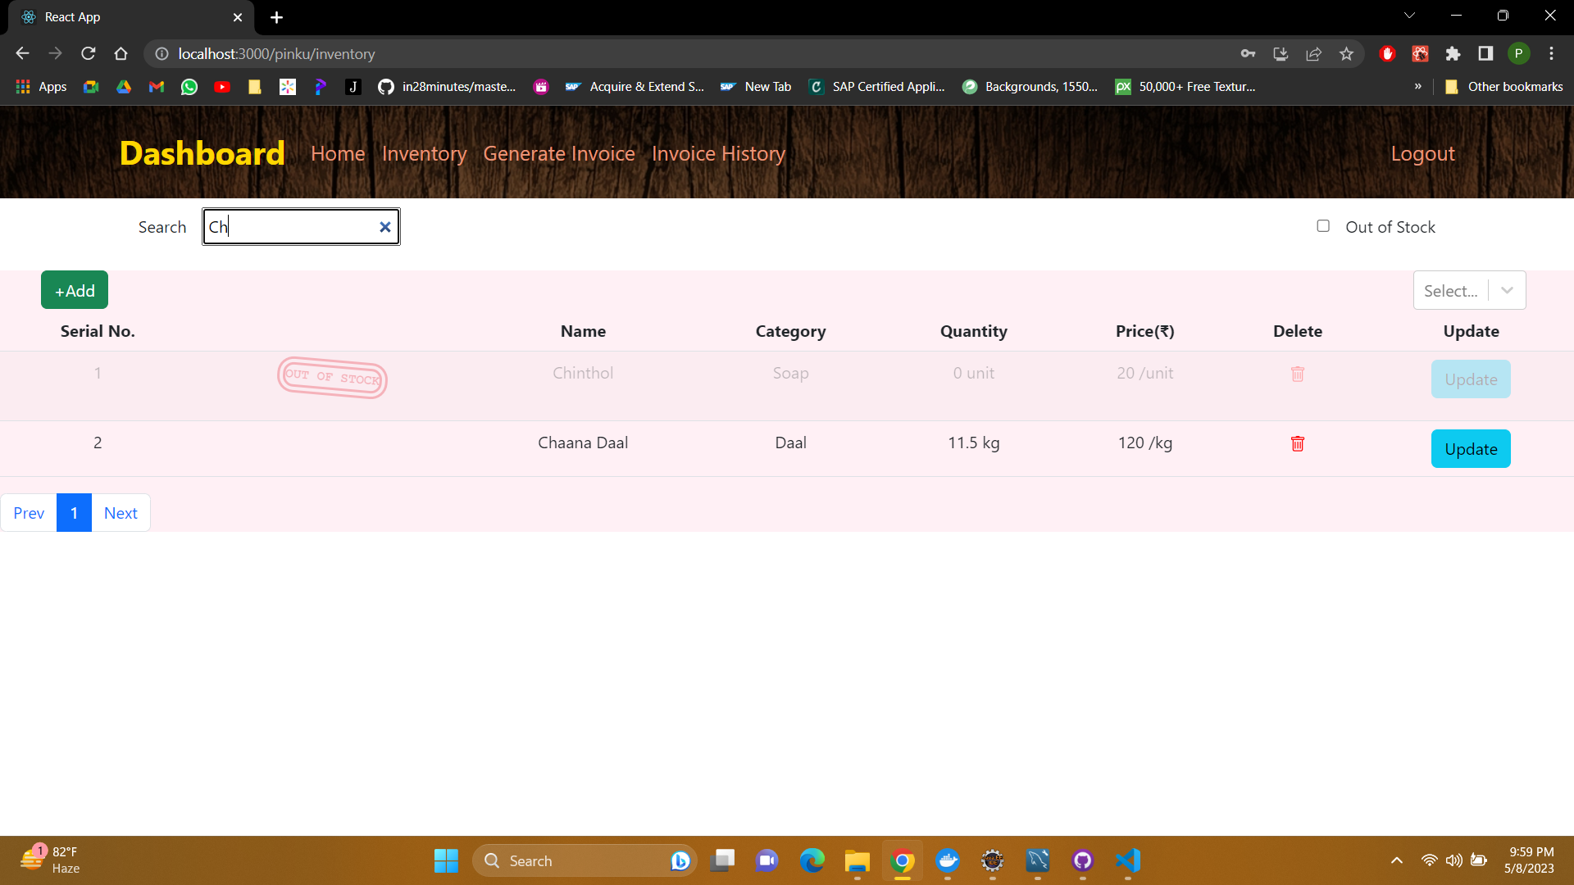Open the downloads icon in browser toolbar
1574x885 pixels.
coord(1281,53)
